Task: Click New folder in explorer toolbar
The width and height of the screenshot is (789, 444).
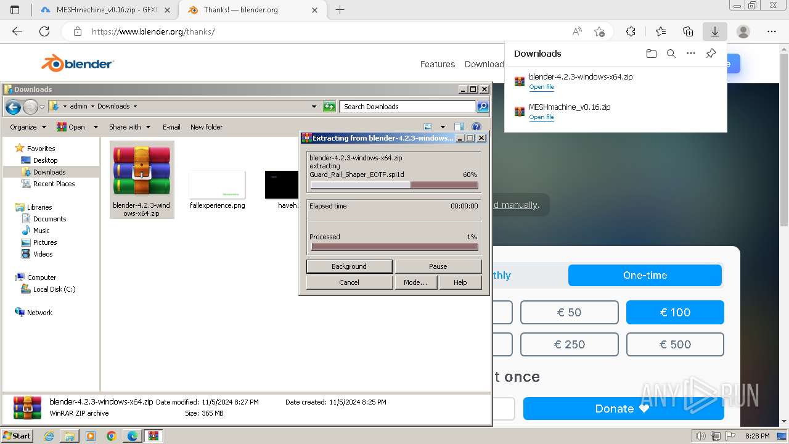Action: pyautogui.click(x=206, y=127)
